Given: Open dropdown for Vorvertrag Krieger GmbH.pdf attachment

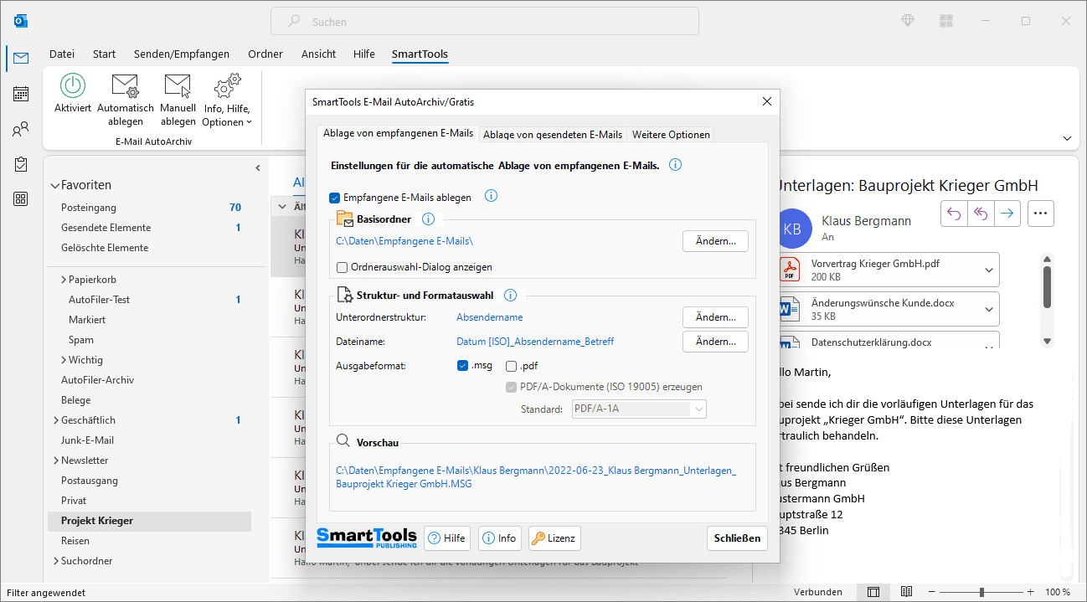Looking at the screenshot, I should click(989, 270).
